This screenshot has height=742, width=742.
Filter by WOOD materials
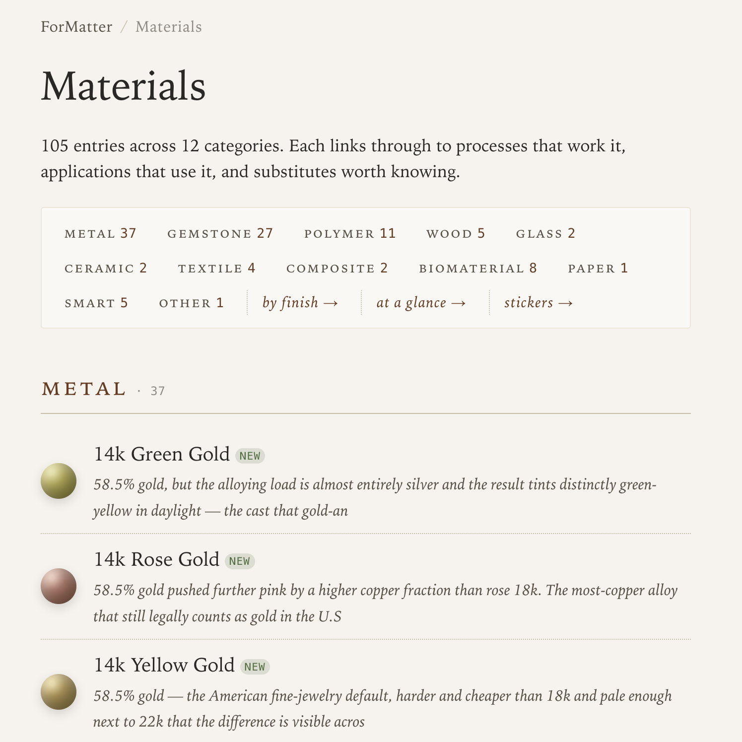(456, 233)
